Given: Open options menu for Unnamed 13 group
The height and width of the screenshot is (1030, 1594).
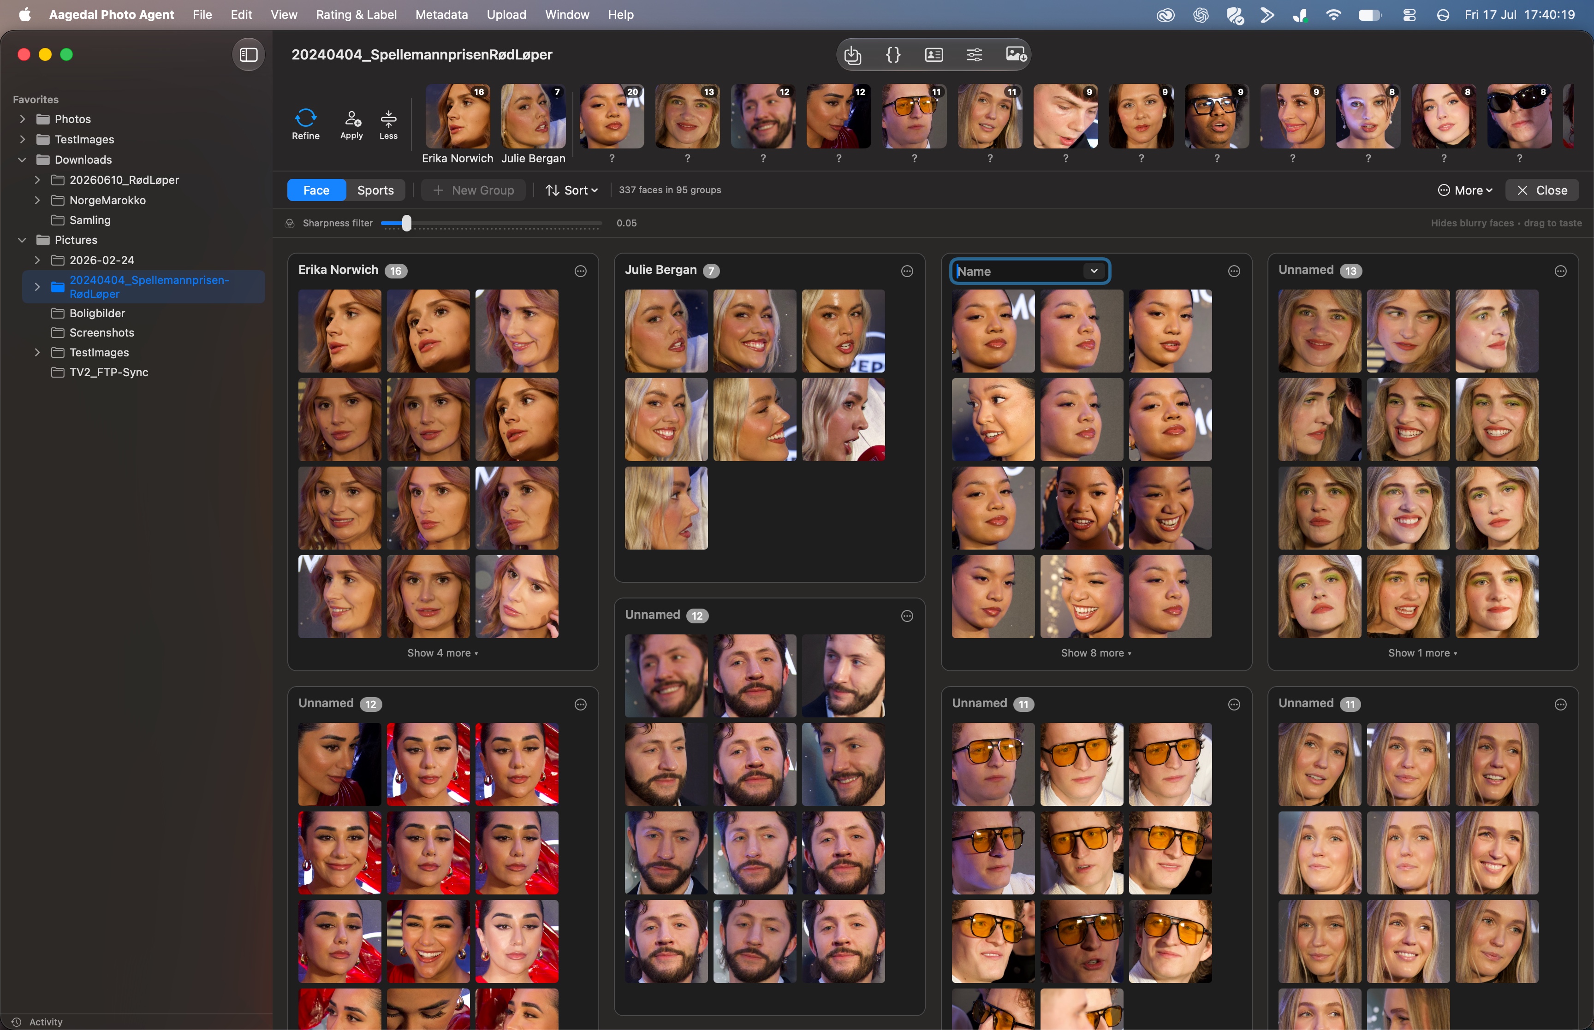Looking at the screenshot, I should pos(1560,271).
